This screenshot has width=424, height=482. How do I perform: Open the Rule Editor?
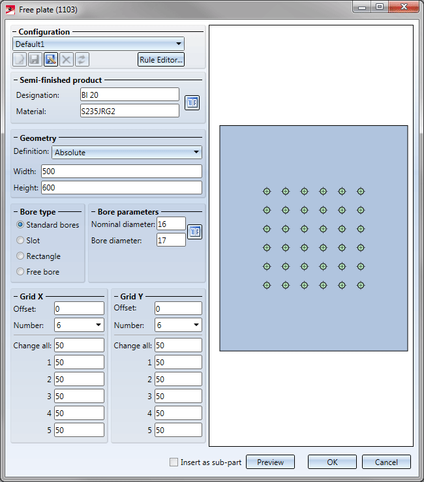point(161,59)
